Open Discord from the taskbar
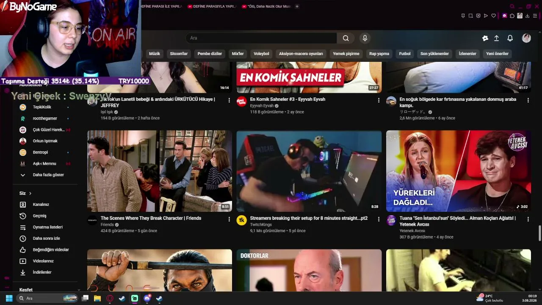This screenshot has width=542, height=305. [x=147, y=298]
